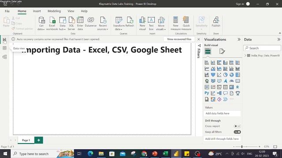Select the Map visual with globe icon
The image size is (282, 158).
[207, 81]
